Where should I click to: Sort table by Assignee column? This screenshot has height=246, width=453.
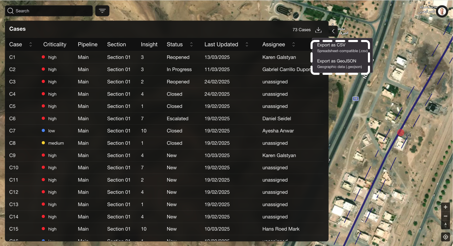click(293, 44)
